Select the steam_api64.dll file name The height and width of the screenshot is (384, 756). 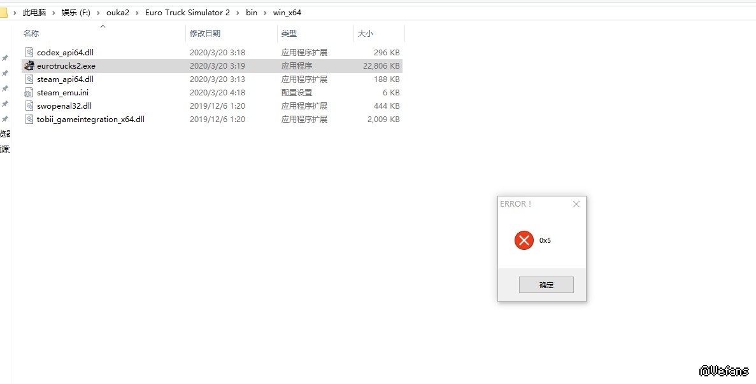65,79
